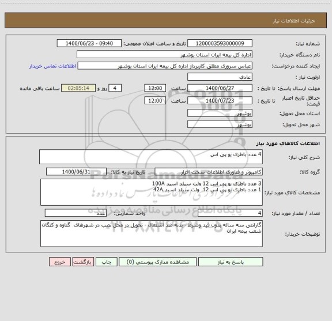Image resolution: width=332 pixels, height=321 pixels.
Task: Click the شماره نیاز label
Action: click(x=308, y=44)
